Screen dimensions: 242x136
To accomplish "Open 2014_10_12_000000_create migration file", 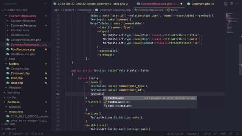I will [30, 116].
